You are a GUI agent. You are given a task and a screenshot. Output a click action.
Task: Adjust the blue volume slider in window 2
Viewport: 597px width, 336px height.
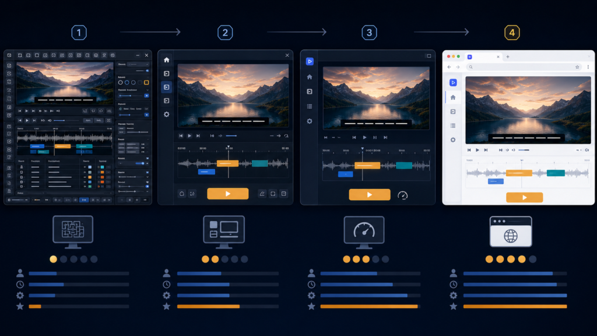[x=231, y=135]
